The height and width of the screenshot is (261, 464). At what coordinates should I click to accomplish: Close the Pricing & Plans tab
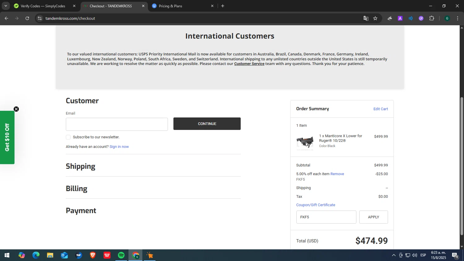pos(212,6)
